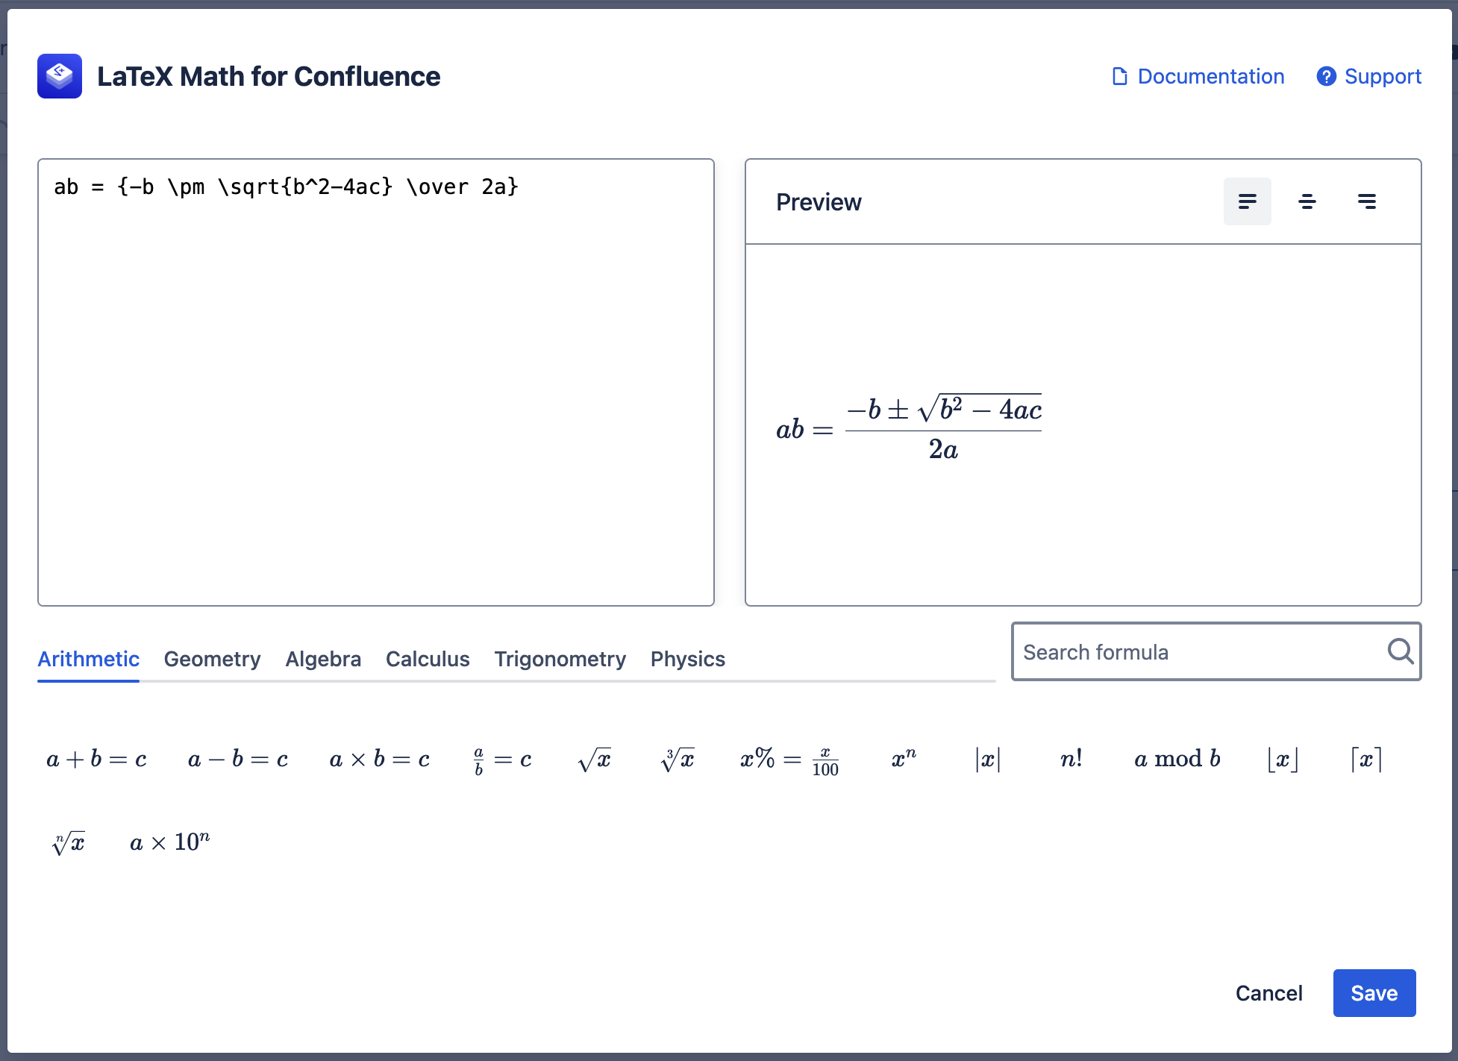Select the align-left preview icon
1458x1061 pixels.
pyautogui.click(x=1247, y=201)
